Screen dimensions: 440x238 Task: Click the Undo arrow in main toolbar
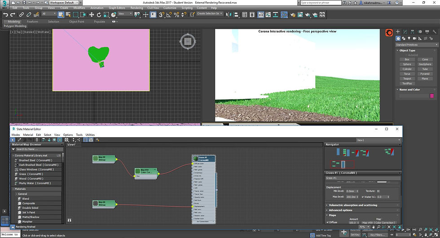[x=5, y=14]
